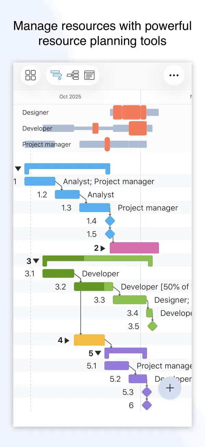This screenshot has width=205, height=447.
Task: Select the Designer resource row label
Action: click(x=35, y=112)
